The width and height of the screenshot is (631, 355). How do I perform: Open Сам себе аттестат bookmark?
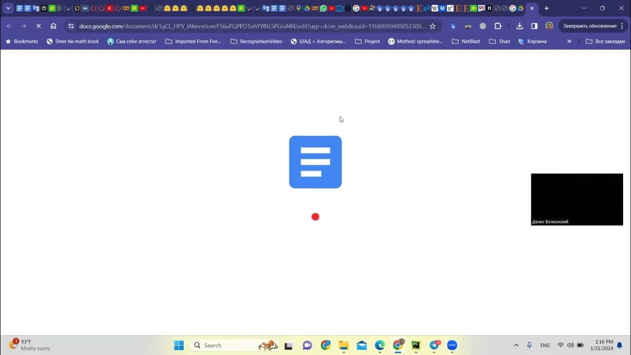(x=132, y=41)
